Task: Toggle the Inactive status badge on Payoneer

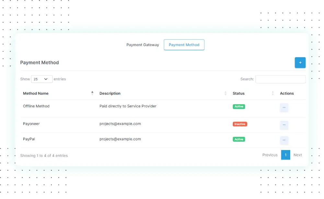Action: pos(239,124)
